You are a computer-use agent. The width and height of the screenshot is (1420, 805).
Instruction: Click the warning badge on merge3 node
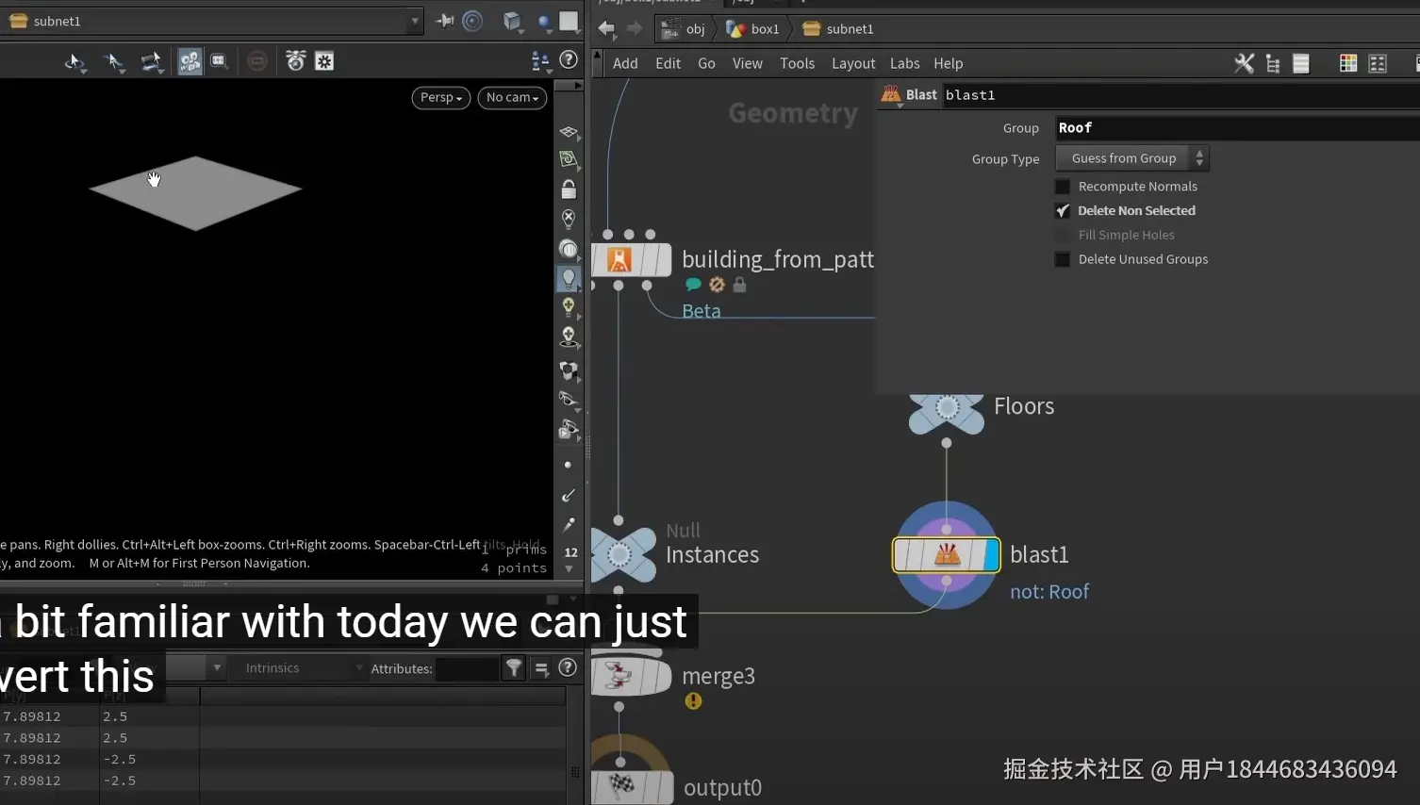(x=693, y=700)
